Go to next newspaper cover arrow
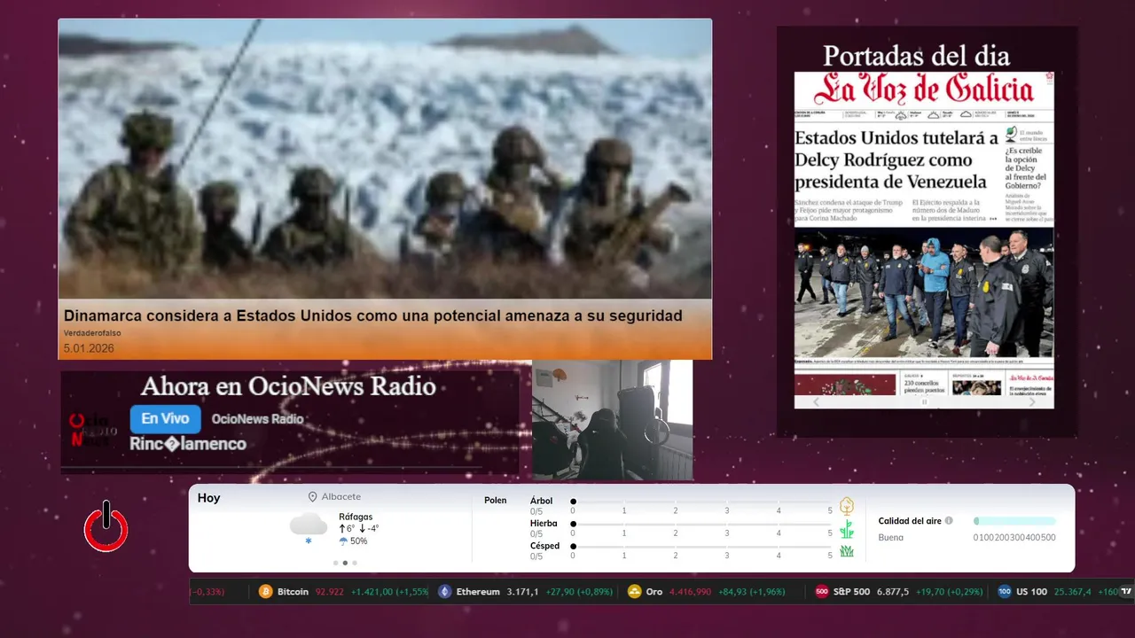 1032,402
